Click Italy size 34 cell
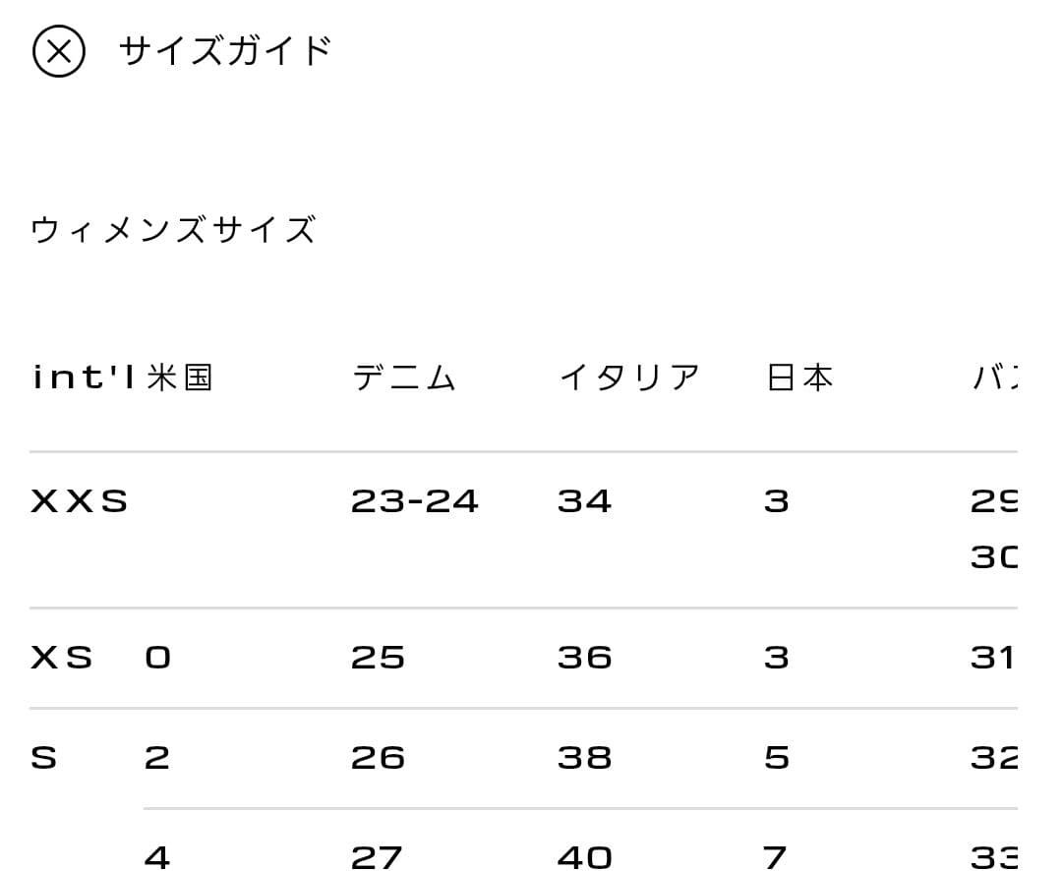The width and height of the screenshot is (1062, 871). [584, 501]
